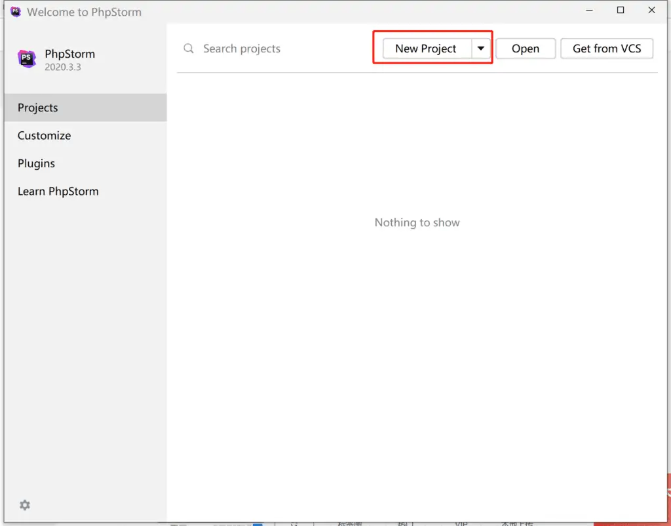Expand the New Project dropdown arrow
This screenshot has height=526, width=671.
(x=480, y=49)
